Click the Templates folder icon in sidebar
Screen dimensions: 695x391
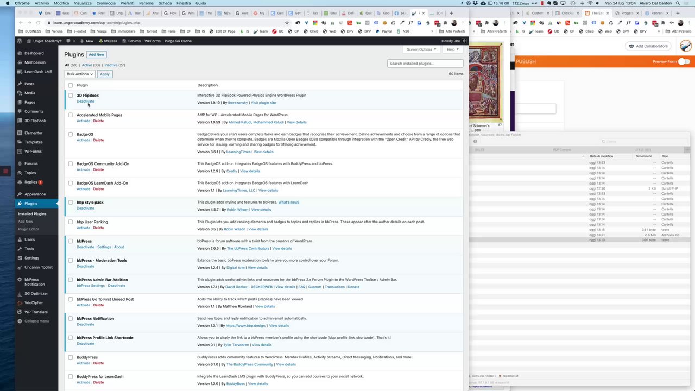click(x=20, y=142)
